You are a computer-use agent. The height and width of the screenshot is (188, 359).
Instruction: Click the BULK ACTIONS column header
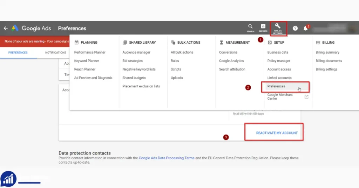(189, 42)
